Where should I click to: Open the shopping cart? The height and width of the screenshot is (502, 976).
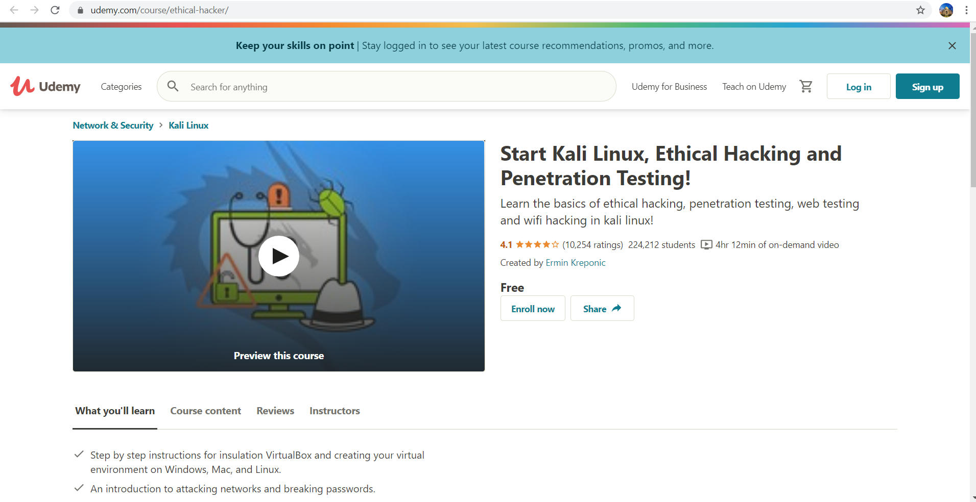pyautogui.click(x=806, y=86)
